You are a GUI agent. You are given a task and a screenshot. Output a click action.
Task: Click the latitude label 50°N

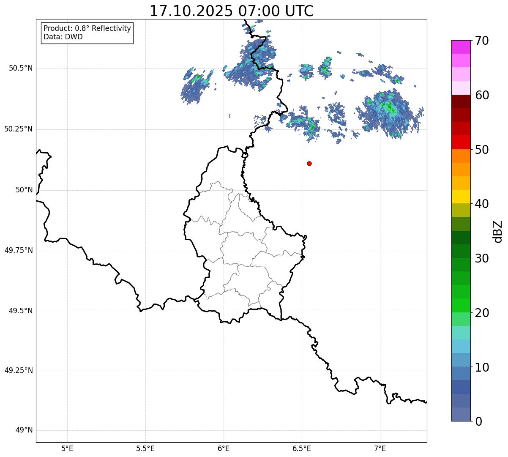tap(24, 190)
